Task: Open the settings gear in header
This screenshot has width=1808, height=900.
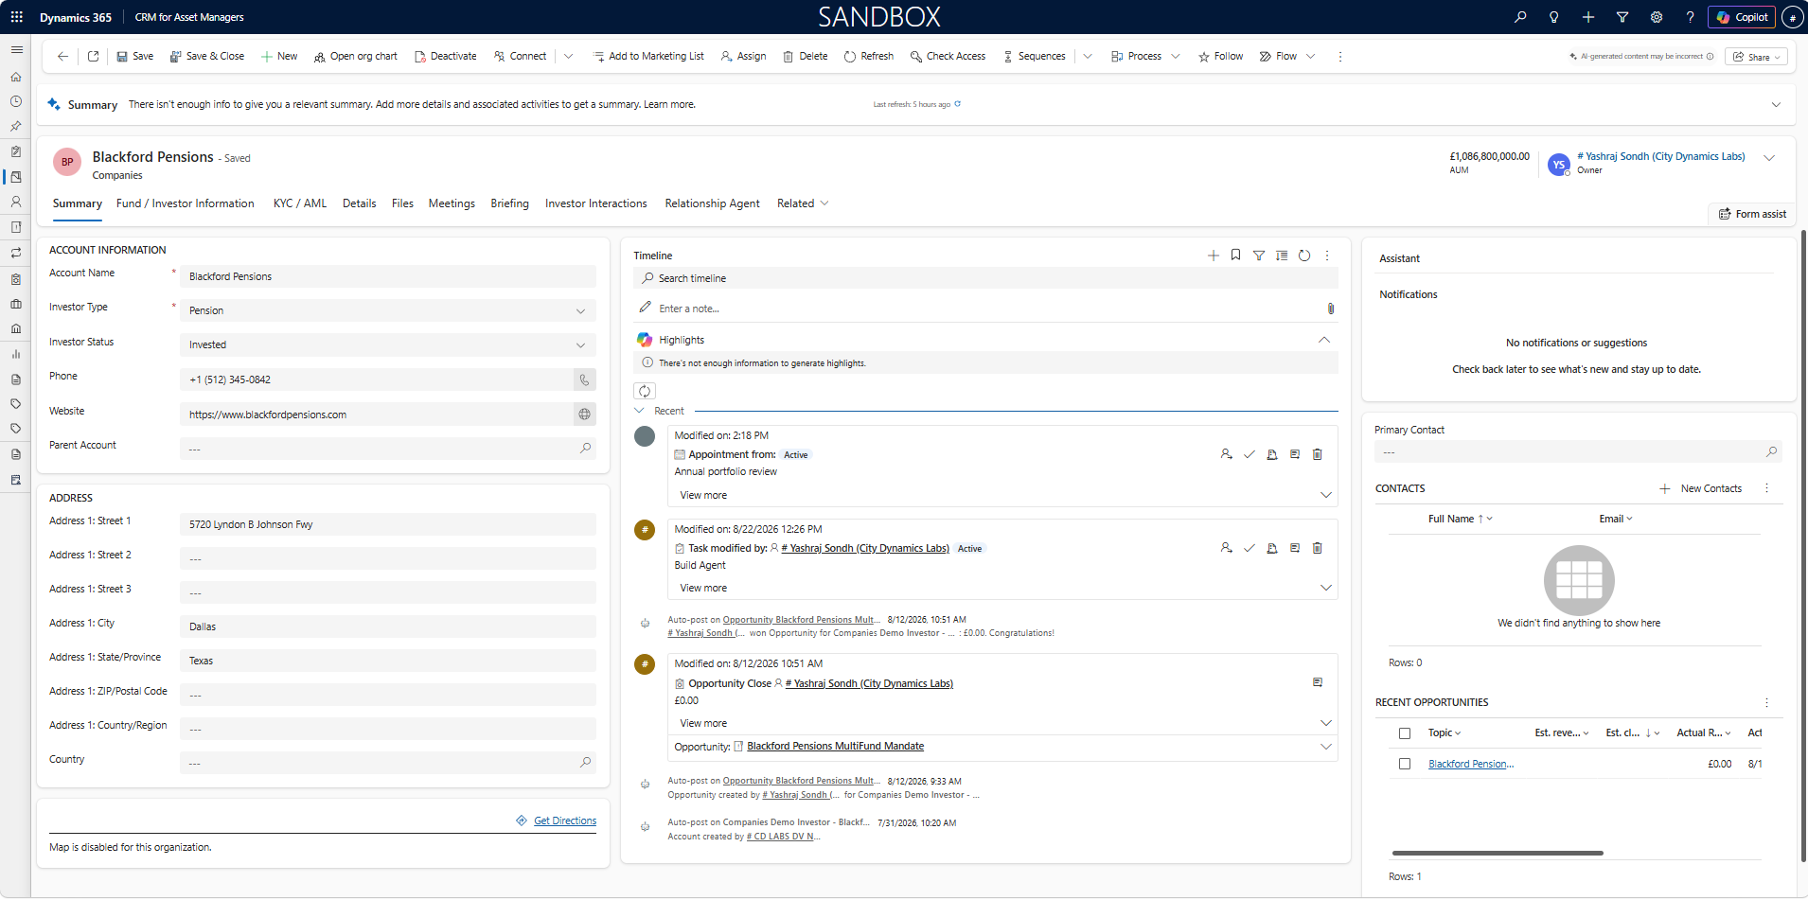Action: [x=1657, y=17]
